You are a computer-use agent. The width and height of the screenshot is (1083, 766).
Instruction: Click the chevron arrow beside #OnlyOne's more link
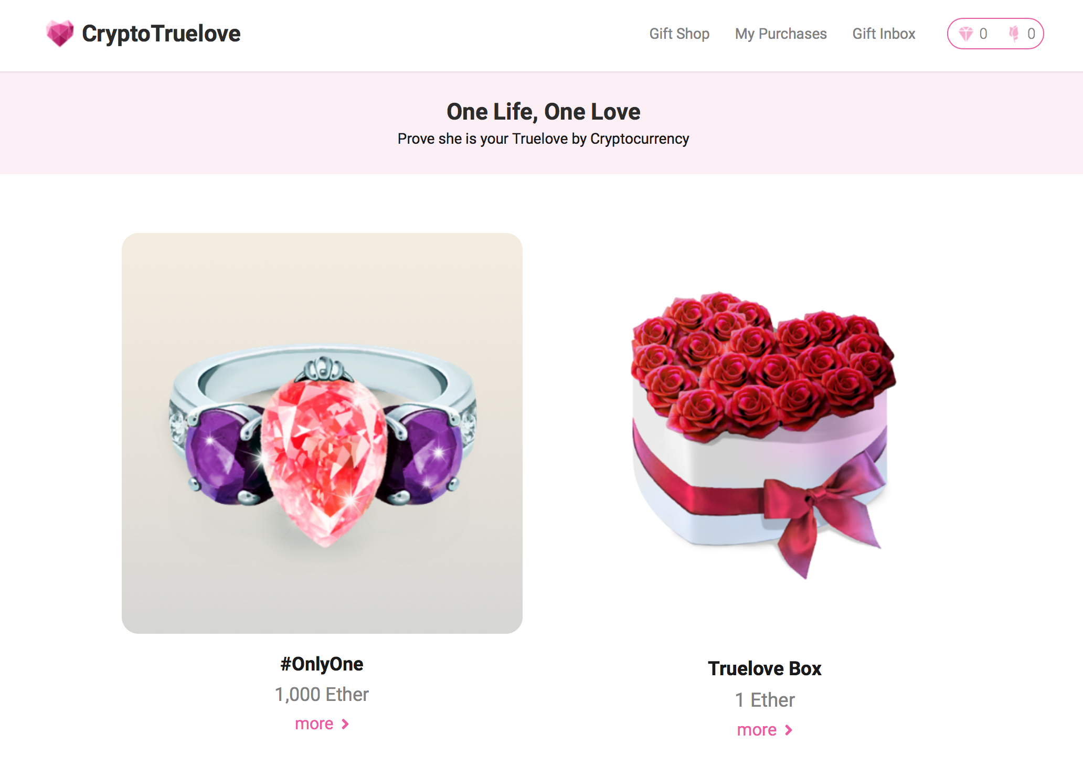(345, 724)
